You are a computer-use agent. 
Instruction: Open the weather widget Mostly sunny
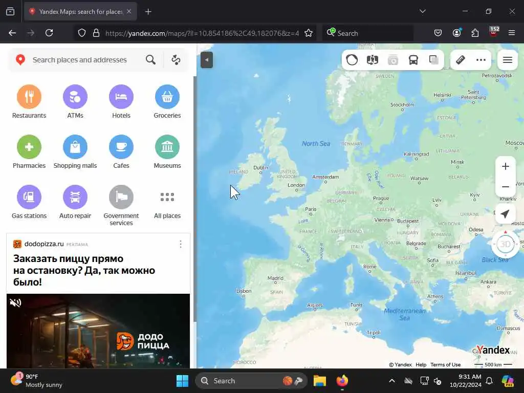(x=36, y=381)
